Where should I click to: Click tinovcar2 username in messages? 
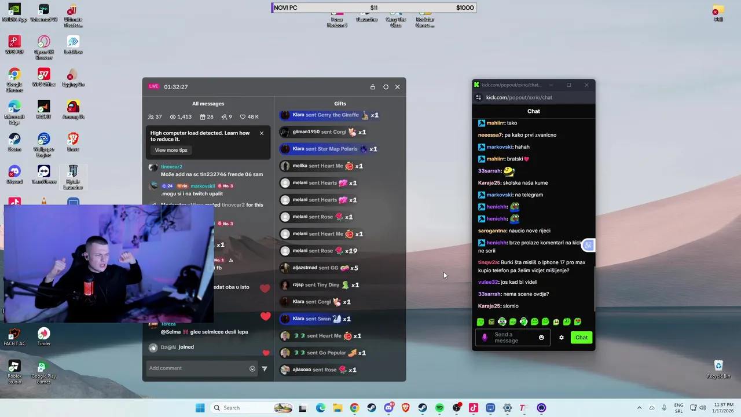pos(171,167)
